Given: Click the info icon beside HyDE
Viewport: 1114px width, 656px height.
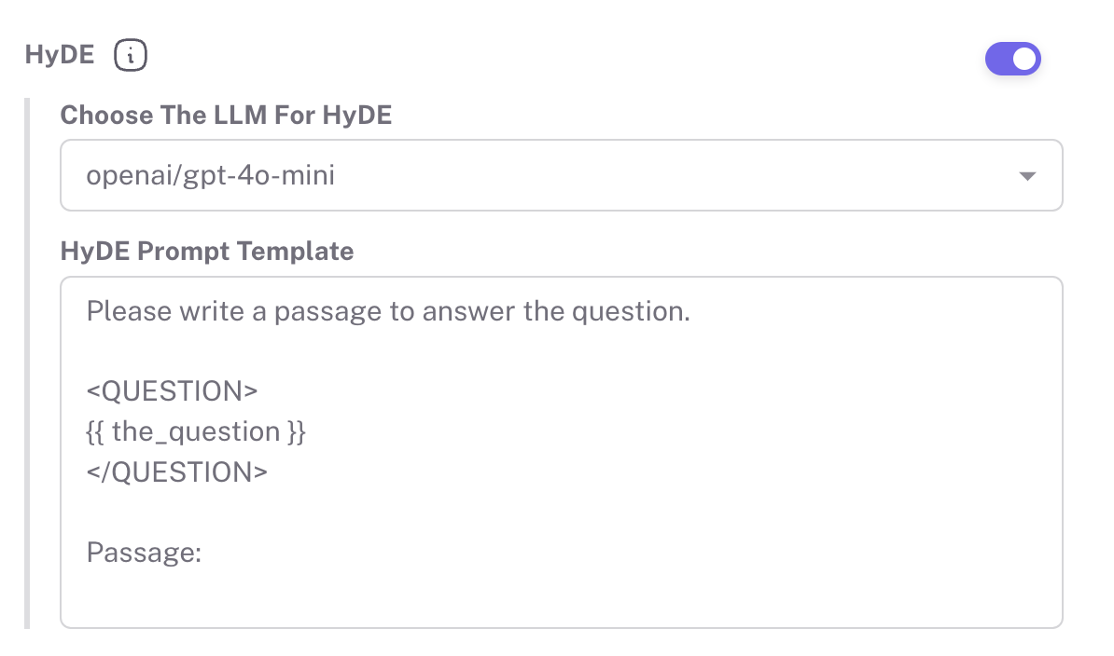Looking at the screenshot, I should tap(131, 56).
